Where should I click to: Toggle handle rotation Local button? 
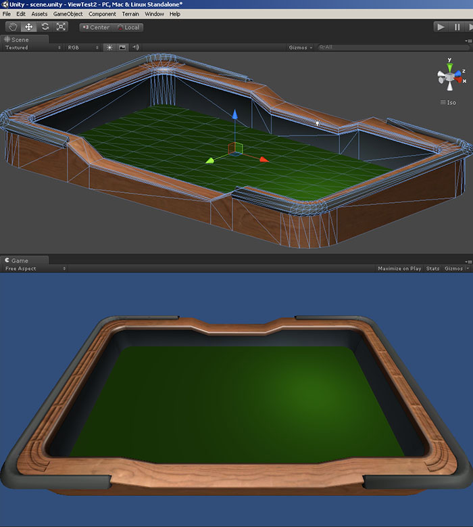tap(128, 27)
